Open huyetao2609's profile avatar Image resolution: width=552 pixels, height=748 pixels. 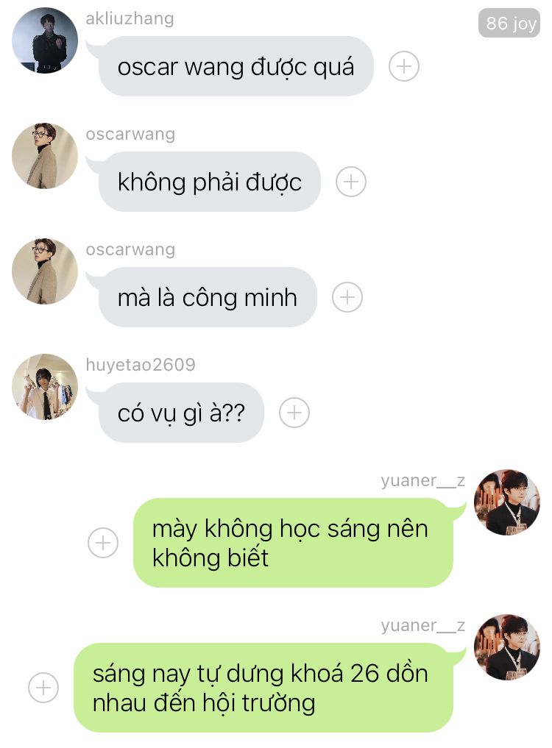(45, 387)
